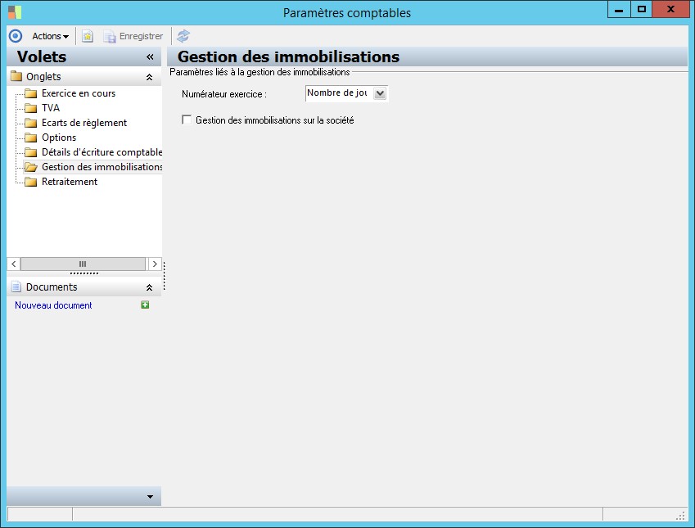Click the Exercice en cours folder icon
695x528 pixels.
click(30, 93)
